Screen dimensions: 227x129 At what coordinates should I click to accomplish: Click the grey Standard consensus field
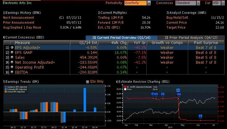pyautogui.click(x=186, y=3)
